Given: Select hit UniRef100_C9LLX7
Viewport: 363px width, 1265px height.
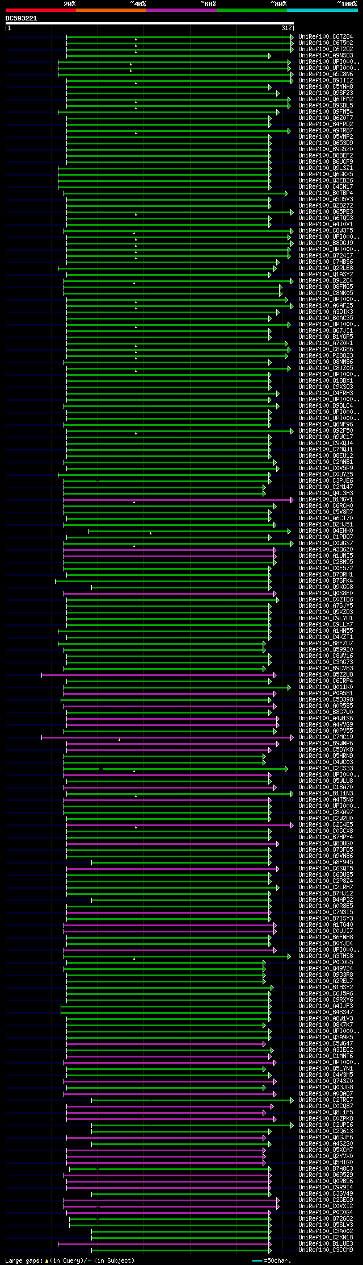Looking at the screenshot, I should (x=326, y=625).
